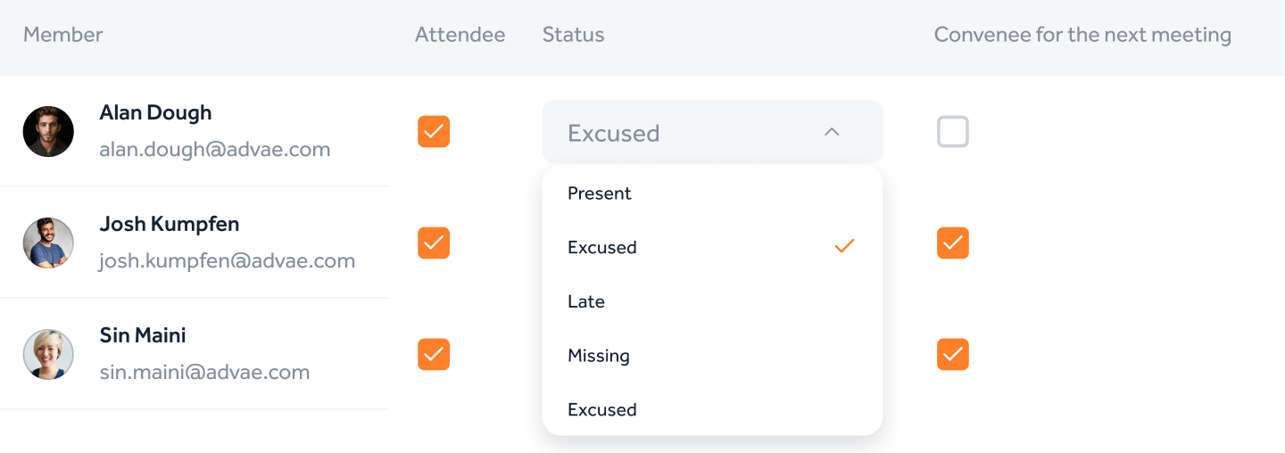Check Alan Dough's convenee checkbox
The width and height of the screenshot is (1285, 453).
[x=952, y=132]
